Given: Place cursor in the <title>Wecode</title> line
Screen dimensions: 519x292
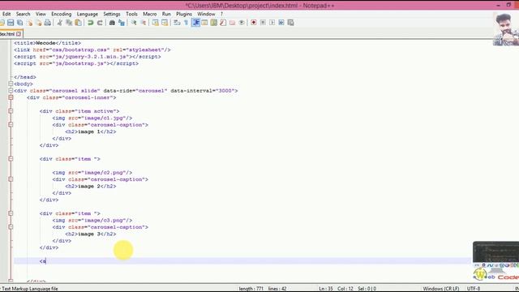Looking at the screenshot, I should click(47, 43).
